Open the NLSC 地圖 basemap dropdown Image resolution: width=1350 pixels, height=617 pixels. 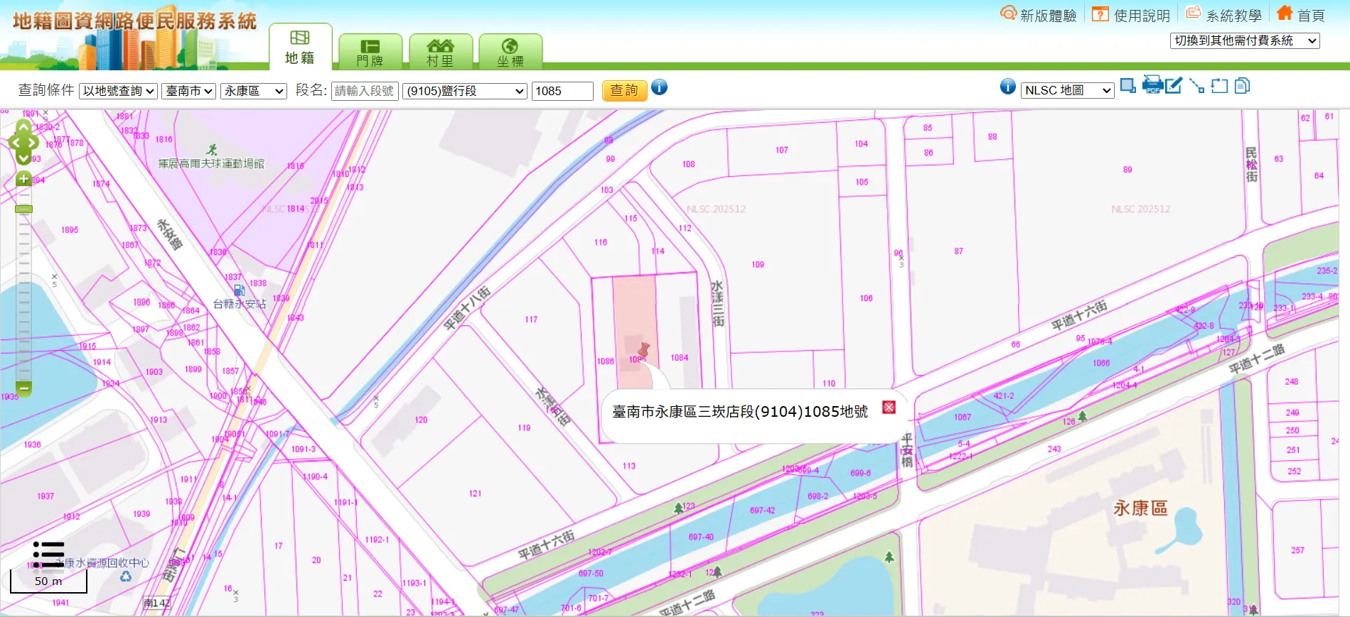[x=1067, y=90]
